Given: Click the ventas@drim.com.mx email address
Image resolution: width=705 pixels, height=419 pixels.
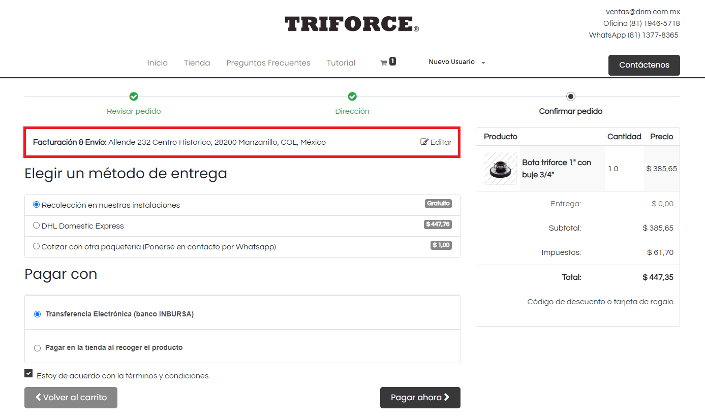Looking at the screenshot, I should pos(643,12).
